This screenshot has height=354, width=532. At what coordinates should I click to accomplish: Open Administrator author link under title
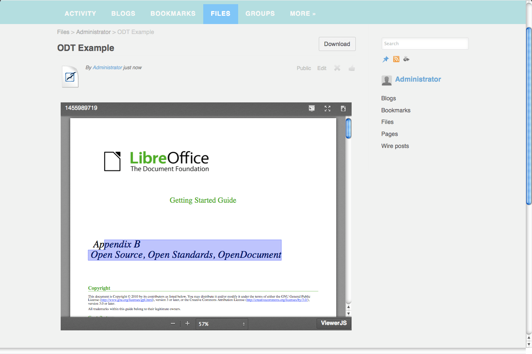[107, 67]
